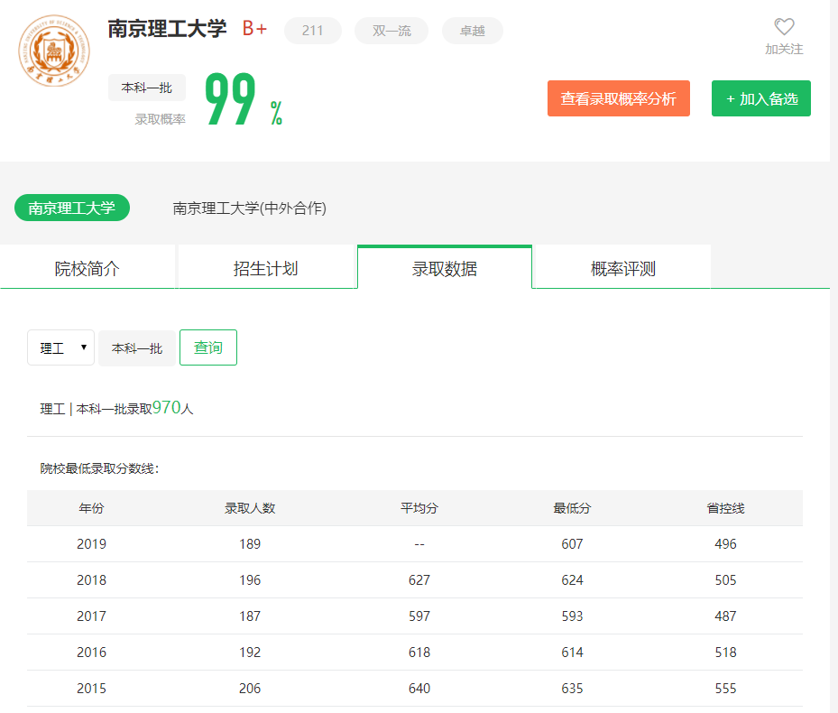Image resolution: width=838 pixels, height=713 pixels.
Task: Select the 卓越 tag
Action: pyautogui.click(x=473, y=31)
